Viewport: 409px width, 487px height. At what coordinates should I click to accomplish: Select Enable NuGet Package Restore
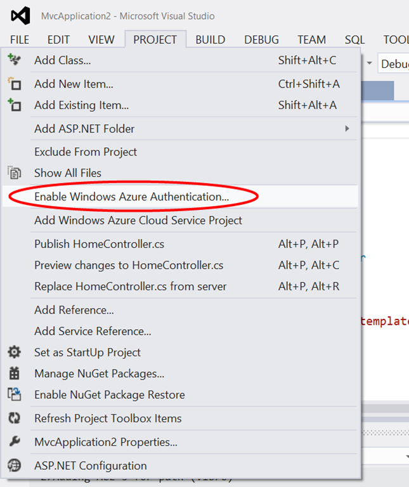click(x=180, y=394)
